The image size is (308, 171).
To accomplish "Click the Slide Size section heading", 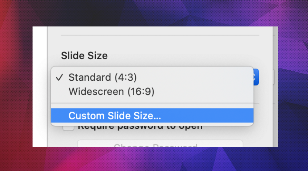I will coord(84,55).
